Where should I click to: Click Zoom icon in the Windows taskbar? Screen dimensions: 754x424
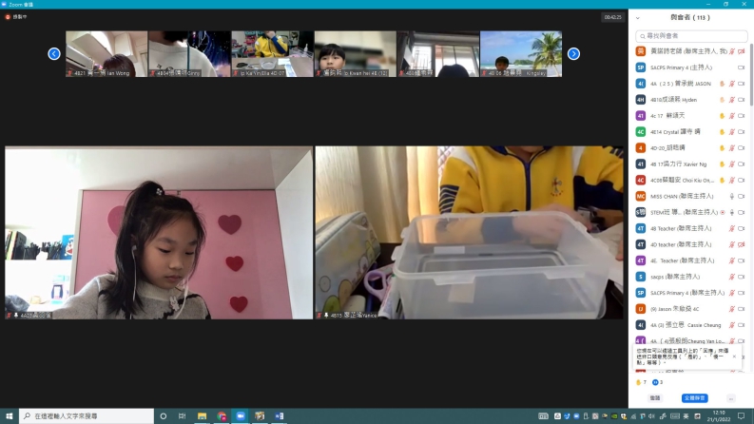coord(241,416)
